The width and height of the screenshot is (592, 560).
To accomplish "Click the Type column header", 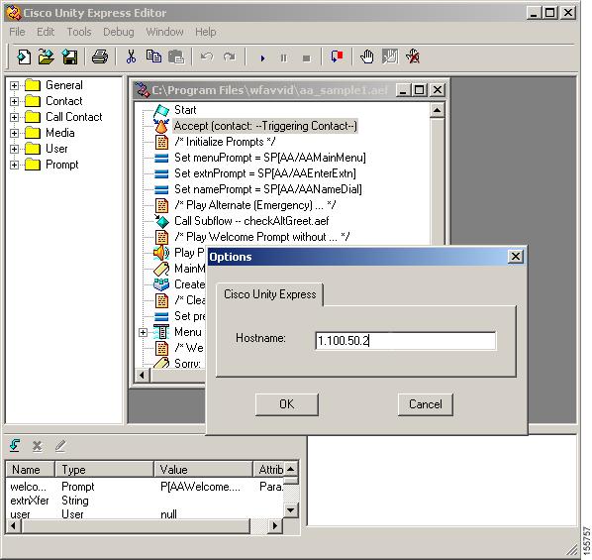I will [x=105, y=469].
